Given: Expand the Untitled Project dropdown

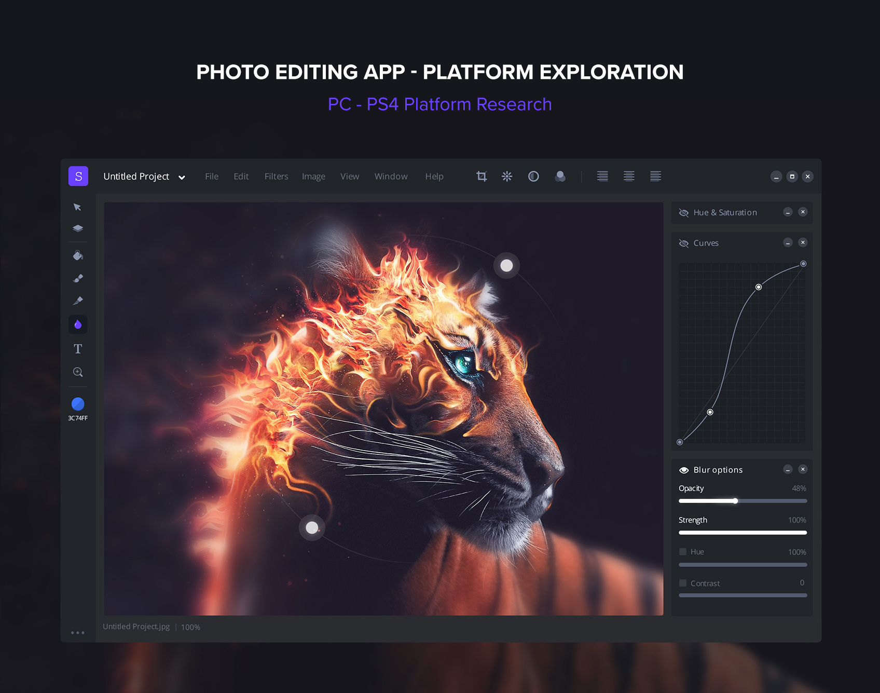Looking at the screenshot, I should pyautogui.click(x=182, y=177).
